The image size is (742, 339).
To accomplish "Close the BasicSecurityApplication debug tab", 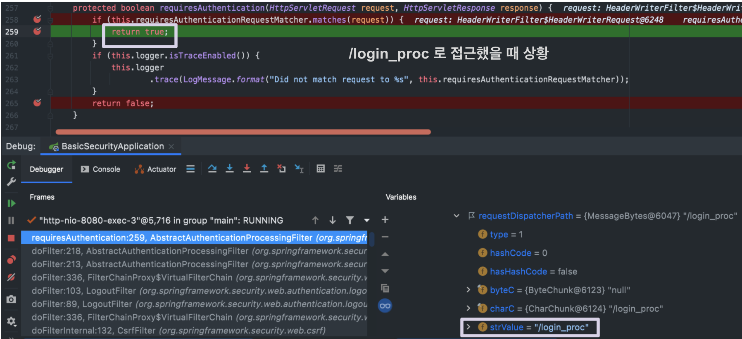I will click(x=171, y=146).
